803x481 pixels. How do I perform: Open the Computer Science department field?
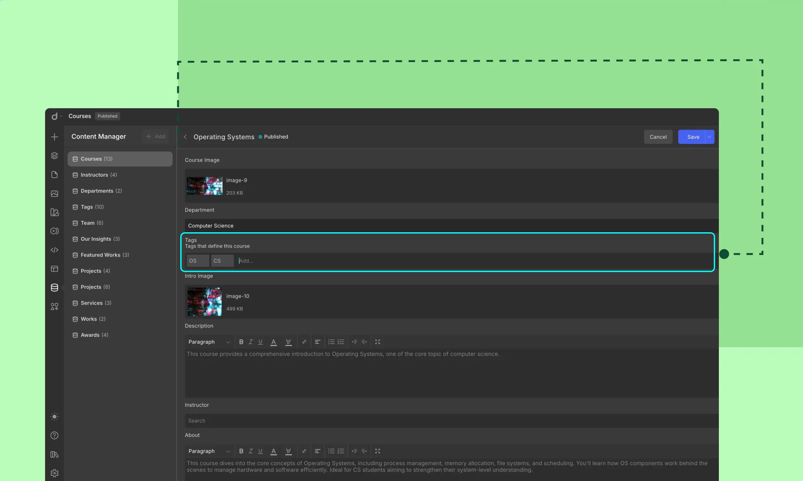tap(451, 225)
